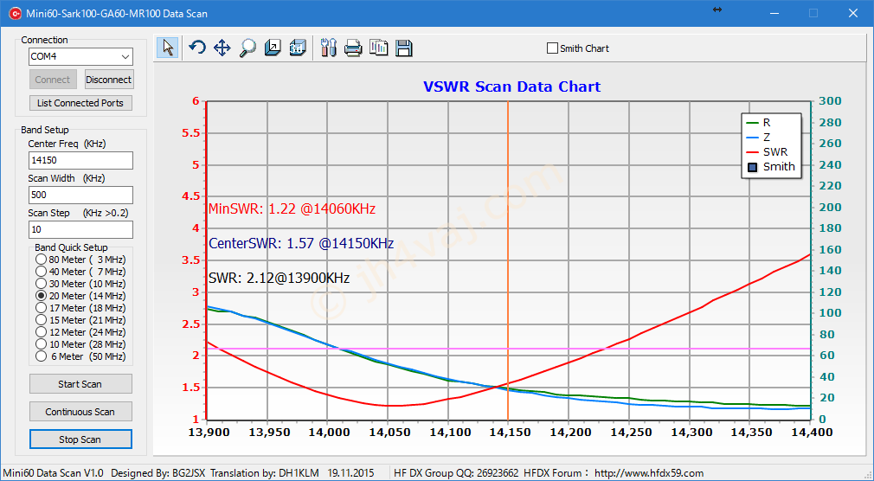This screenshot has width=874, height=481.
Task: Click the VSWR Scan Data Chart title
Action: 511,87
